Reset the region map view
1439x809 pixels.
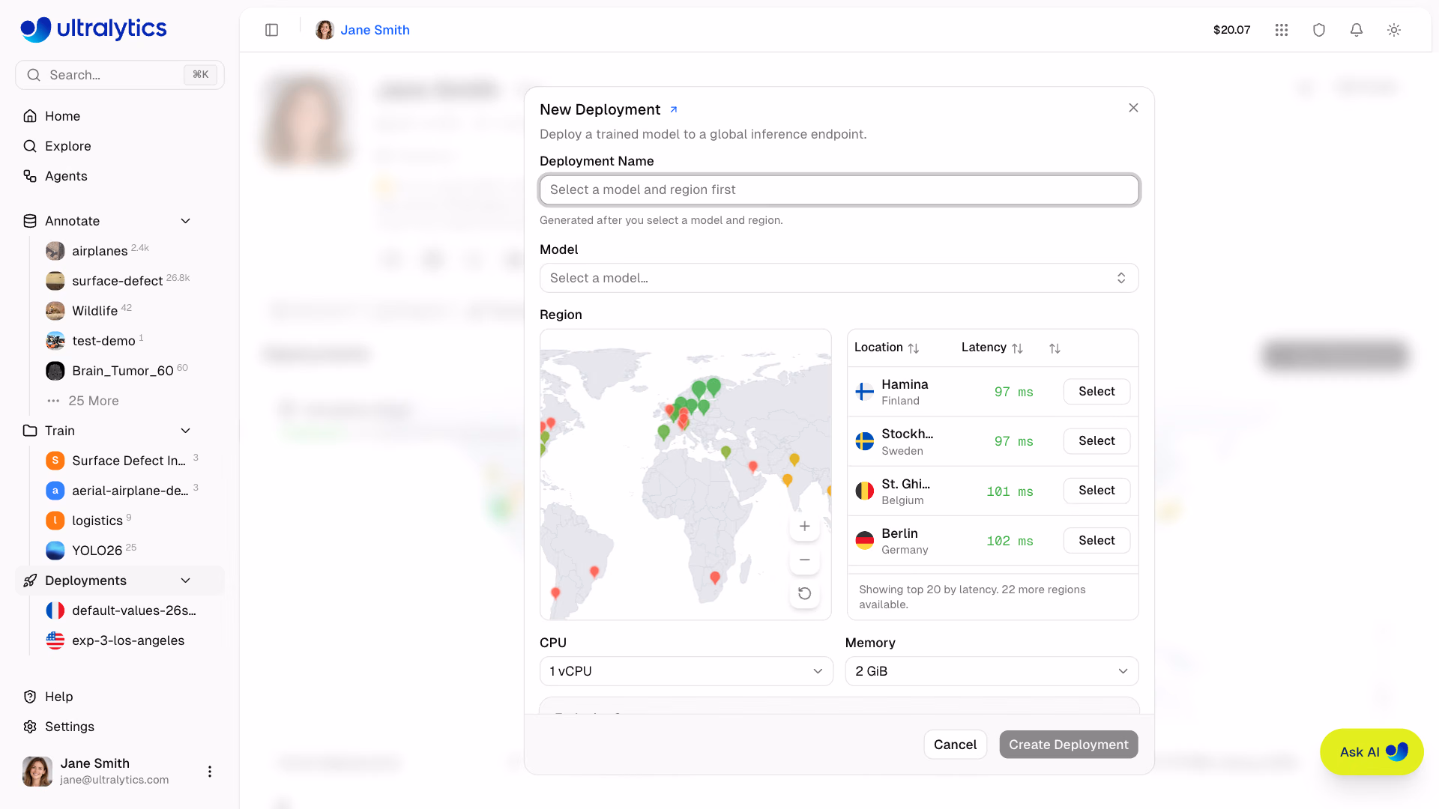click(804, 593)
